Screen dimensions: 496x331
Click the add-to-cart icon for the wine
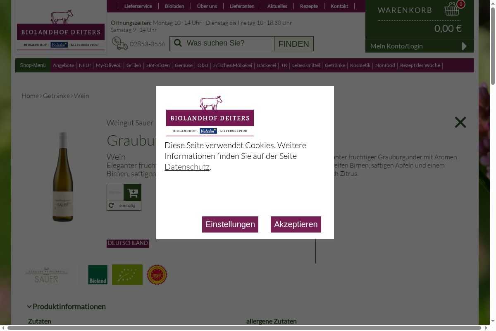click(x=133, y=192)
